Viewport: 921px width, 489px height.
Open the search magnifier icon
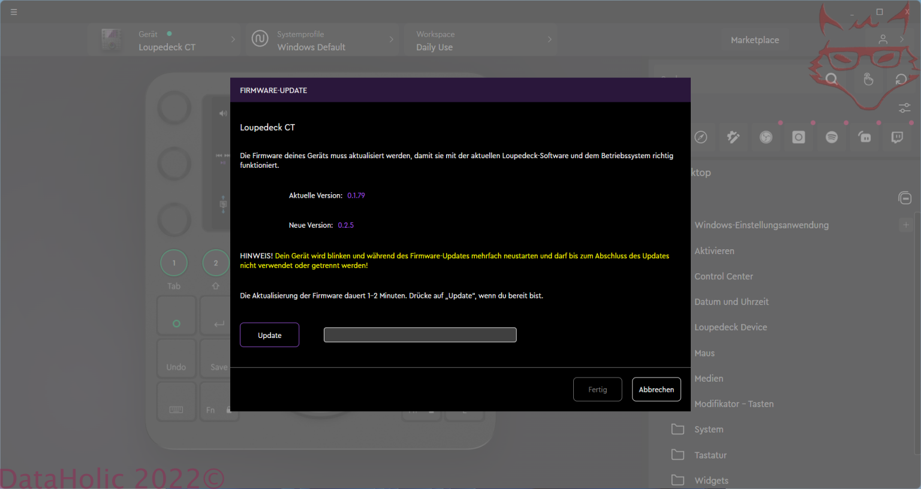[832, 79]
